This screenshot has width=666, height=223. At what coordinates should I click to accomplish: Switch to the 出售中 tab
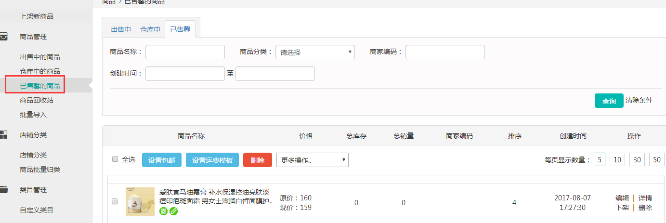[x=121, y=29]
